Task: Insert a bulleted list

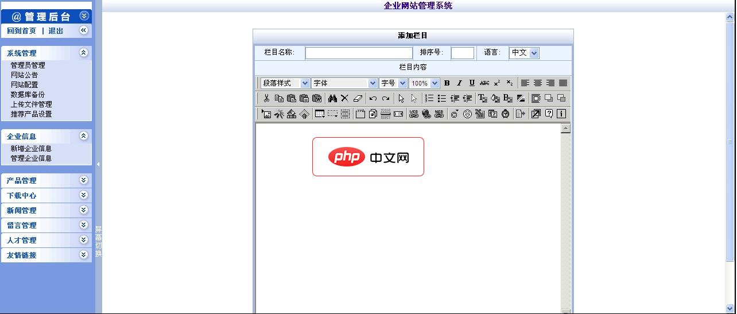Action: [x=442, y=98]
